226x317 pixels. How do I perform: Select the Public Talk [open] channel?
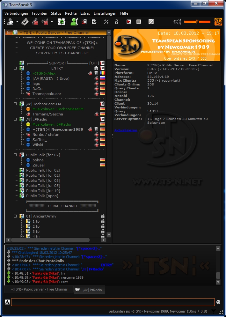pos(42,196)
